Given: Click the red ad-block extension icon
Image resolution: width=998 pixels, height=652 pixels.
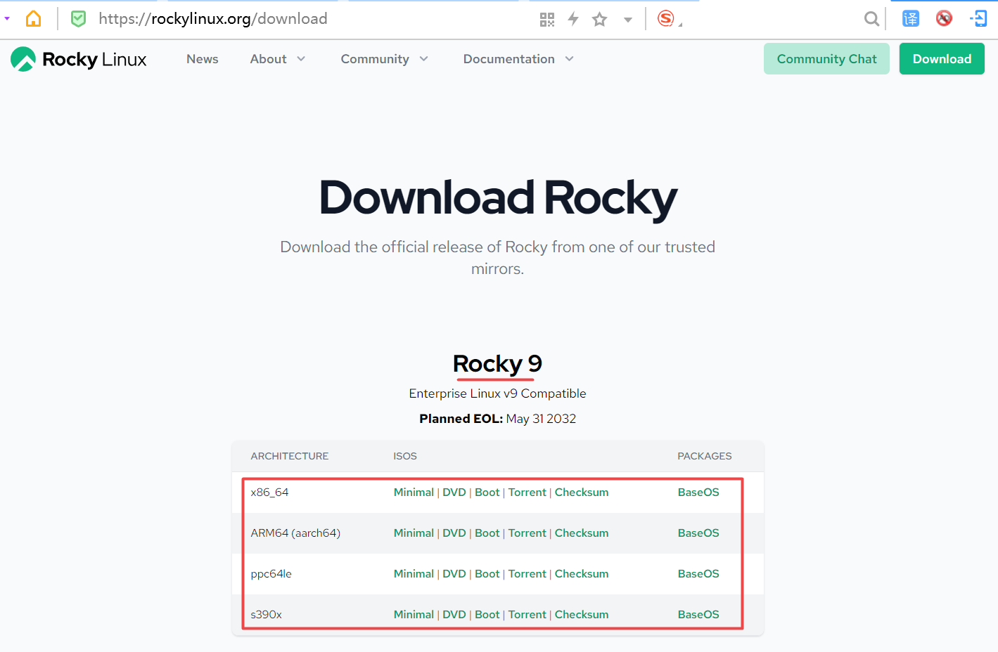Looking at the screenshot, I should [944, 18].
